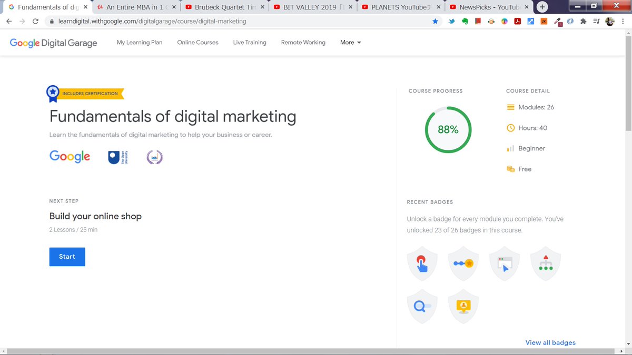Image resolution: width=632 pixels, height=355 pixels.
Task: Open the Live Training nav link
Action: pyautogui.click(x=250, y=43)
